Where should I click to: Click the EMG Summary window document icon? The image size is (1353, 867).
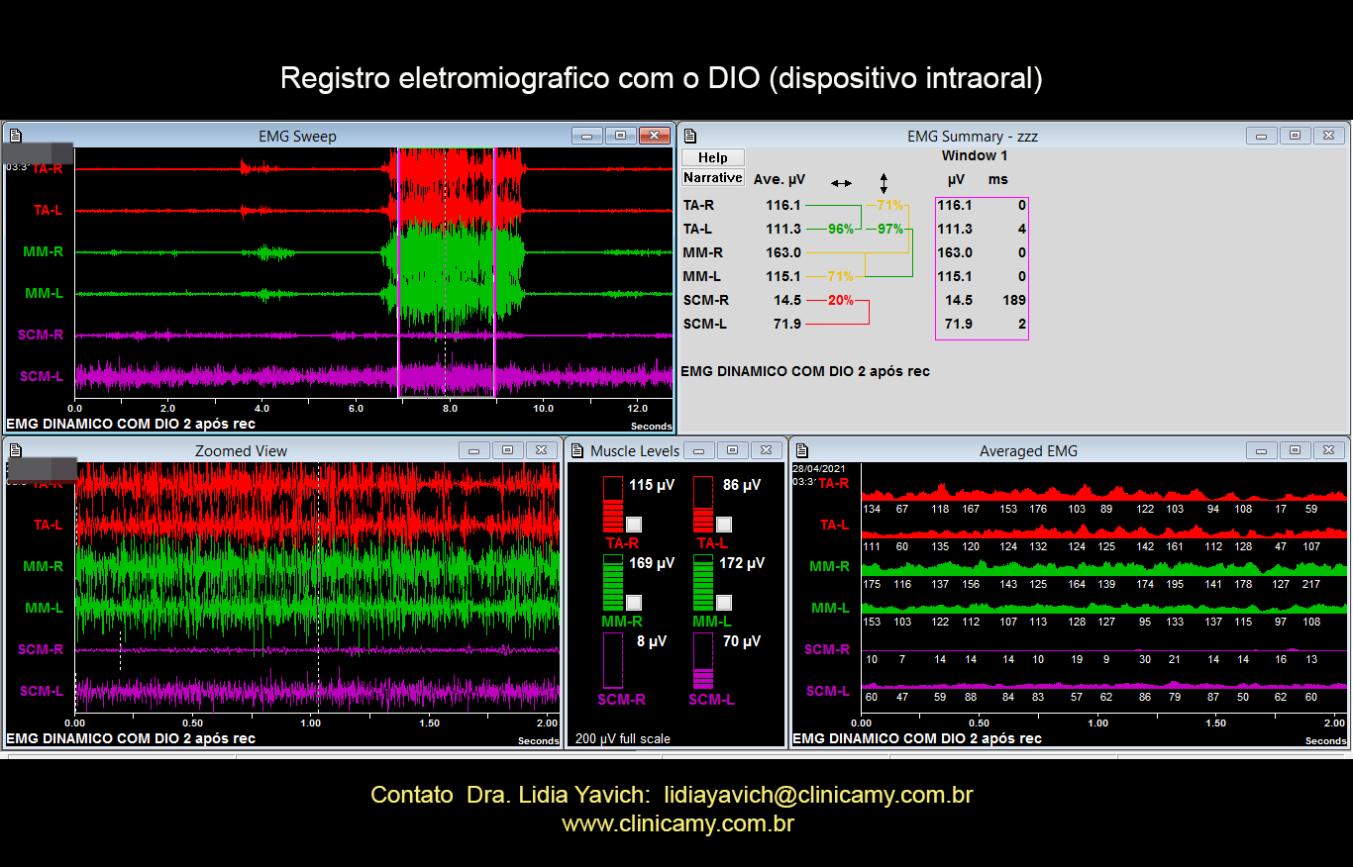691,136
